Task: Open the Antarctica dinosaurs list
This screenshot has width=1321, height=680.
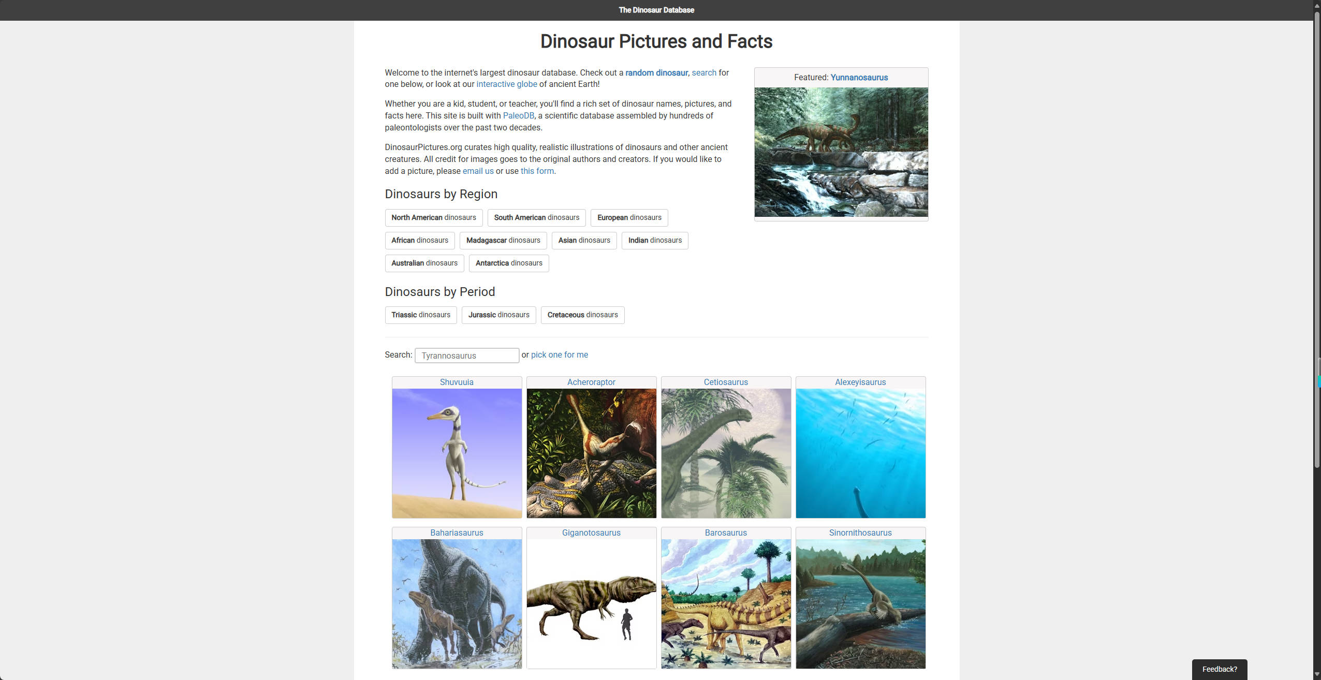Action: click(508, 263)
